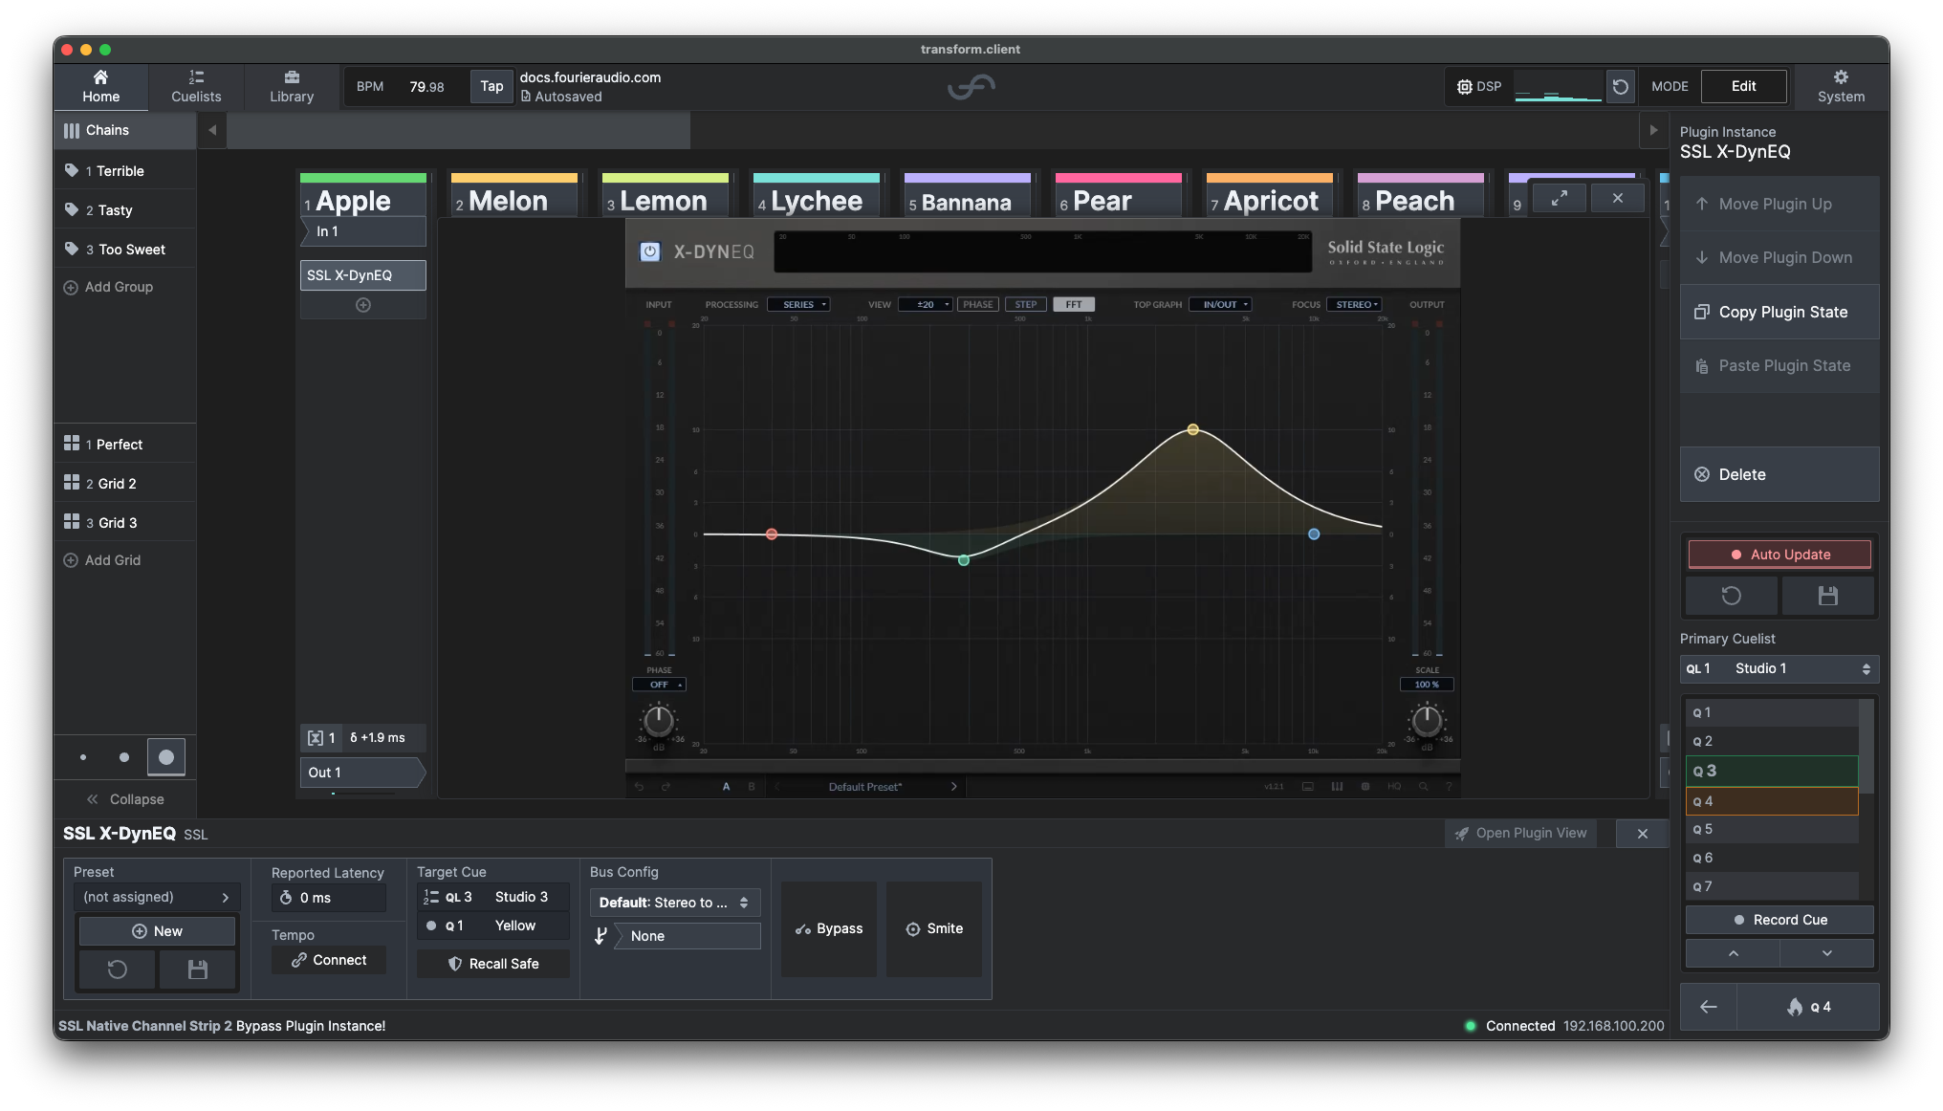
Task: Switch to the Cuelists tab
Action: tap(196, 86)
